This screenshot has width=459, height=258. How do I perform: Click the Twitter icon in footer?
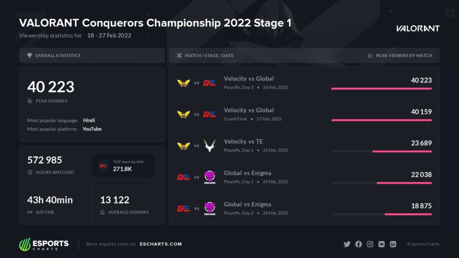pos(347,244)
